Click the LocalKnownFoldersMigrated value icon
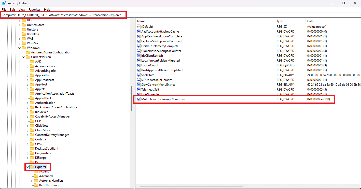Image resolution: width=361 pixels, height=189 pixels. [139, 61]
